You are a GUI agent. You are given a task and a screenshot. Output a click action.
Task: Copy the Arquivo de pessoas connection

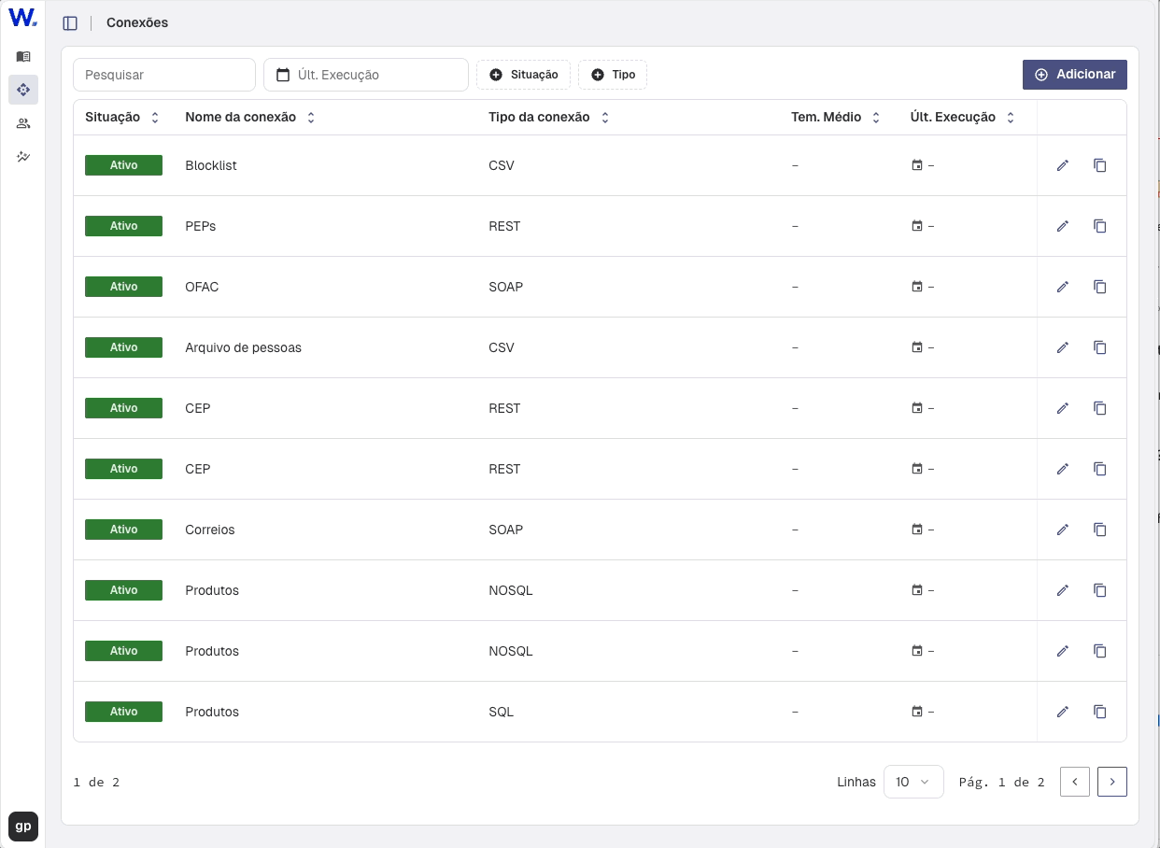coord(1100,347)
